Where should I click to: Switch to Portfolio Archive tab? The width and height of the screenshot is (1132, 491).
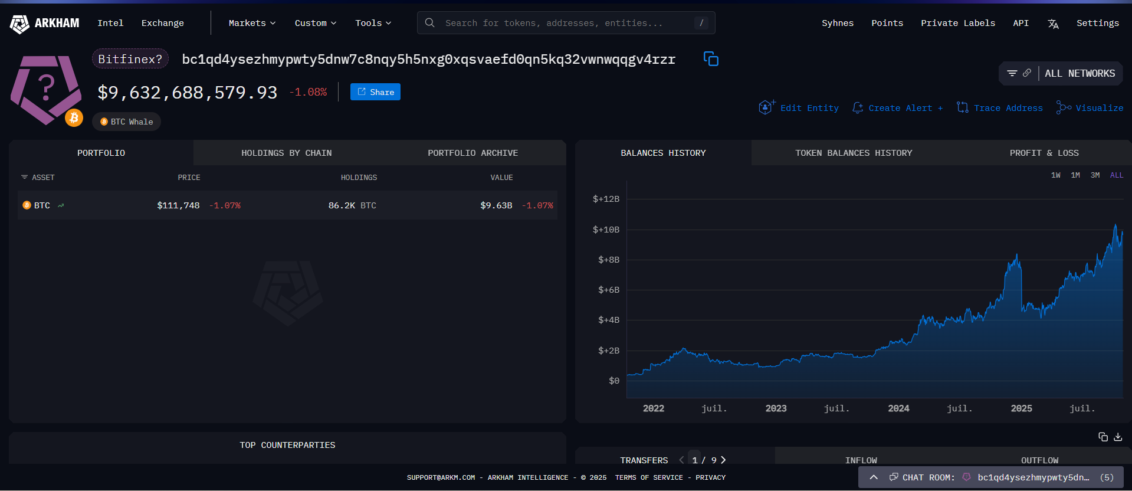coord(473,153)
